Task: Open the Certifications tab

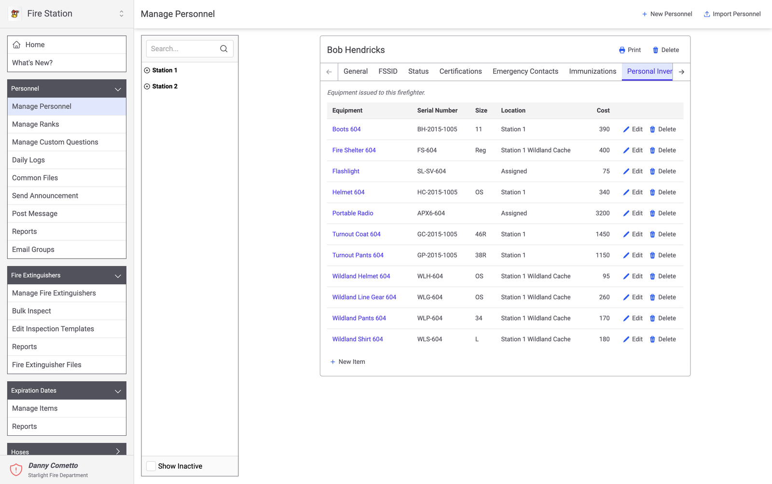Action: pyautogui.click(x=461, y=71)
